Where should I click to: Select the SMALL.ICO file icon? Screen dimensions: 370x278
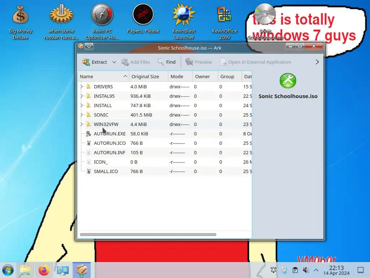click(x=89, y=171)
